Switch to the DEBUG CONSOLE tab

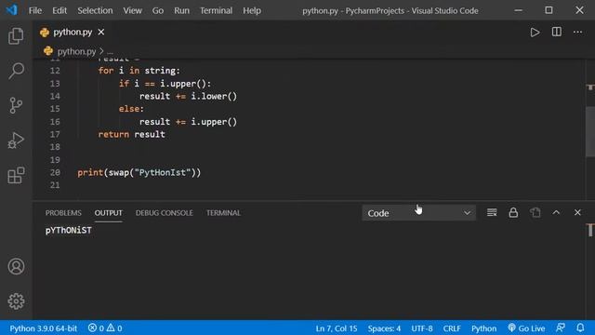click(x=165, y=213)
